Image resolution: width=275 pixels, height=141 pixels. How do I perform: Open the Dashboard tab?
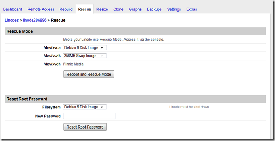(x=12, y=9)
